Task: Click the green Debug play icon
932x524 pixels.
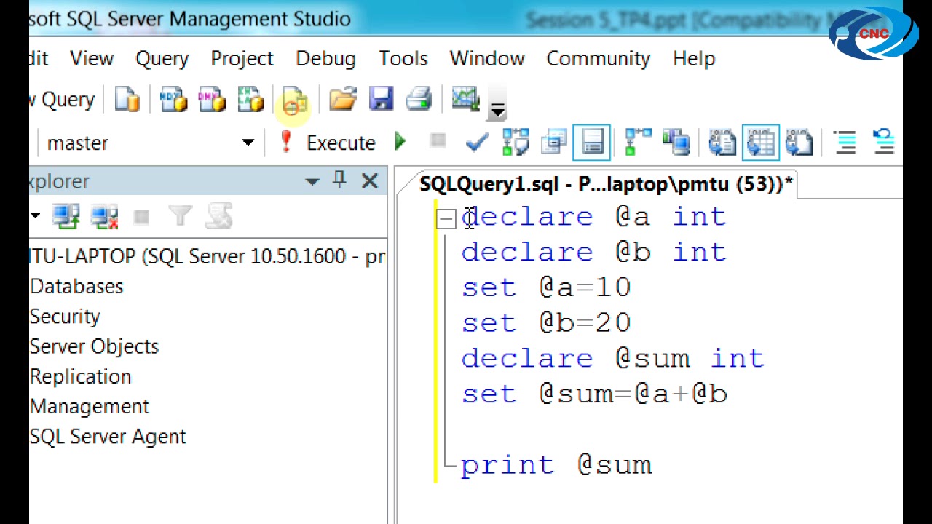Action: point(400,142)
